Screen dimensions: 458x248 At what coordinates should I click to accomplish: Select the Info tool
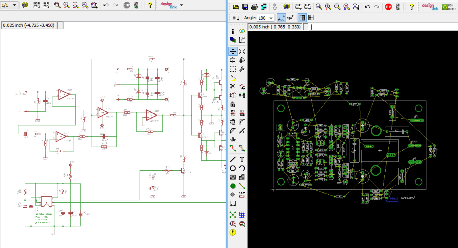click(x=233, y=31)
